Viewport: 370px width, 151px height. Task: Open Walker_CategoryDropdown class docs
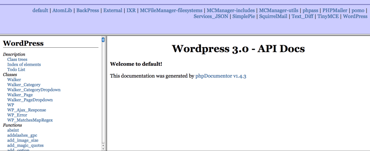[x=34, y=90]
